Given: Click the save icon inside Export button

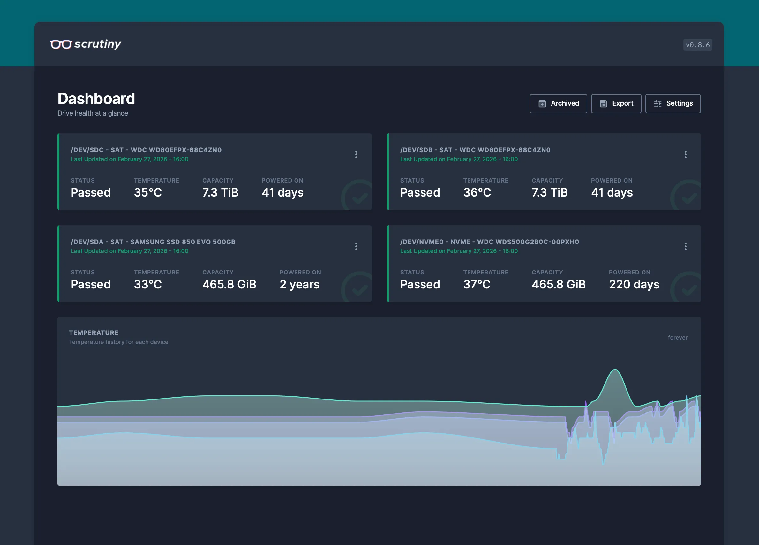Looking at the screenshot, I should 603,104.
